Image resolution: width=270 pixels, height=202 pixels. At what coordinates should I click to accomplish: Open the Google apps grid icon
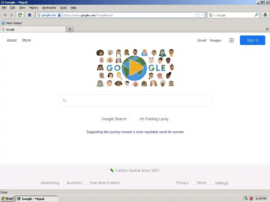point(232,40)
